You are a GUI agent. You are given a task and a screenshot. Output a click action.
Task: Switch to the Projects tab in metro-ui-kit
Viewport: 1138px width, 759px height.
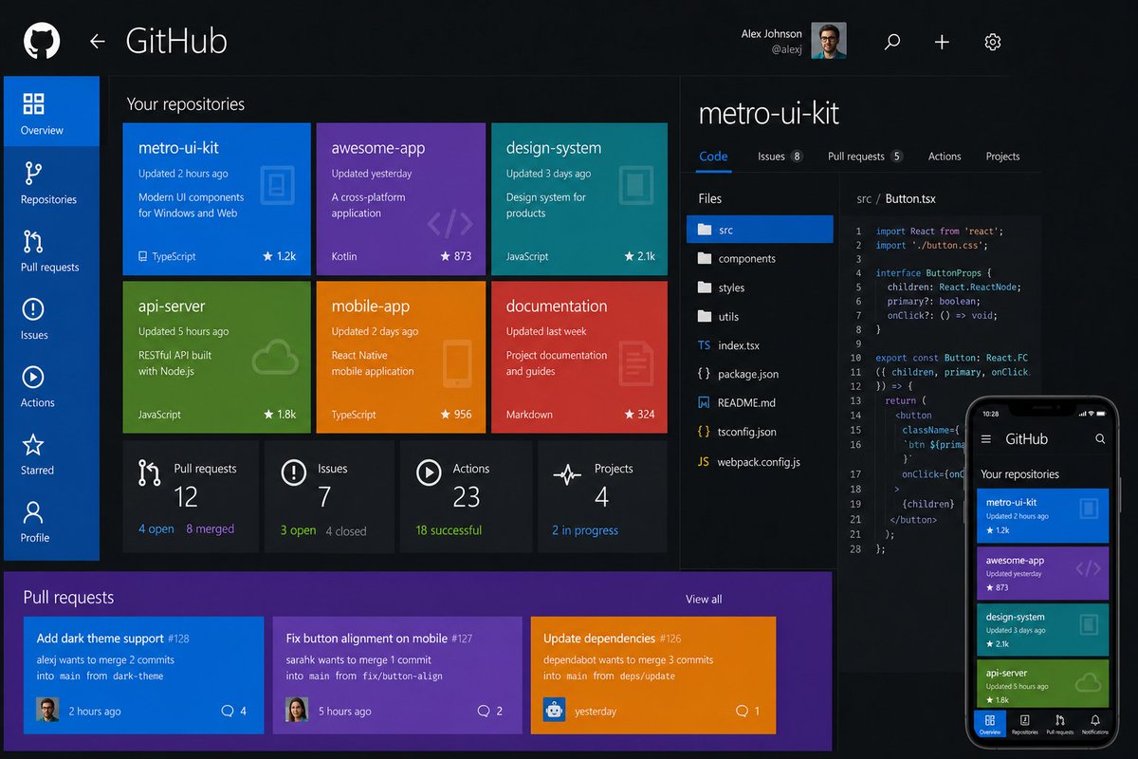[x=1002, y=157]
